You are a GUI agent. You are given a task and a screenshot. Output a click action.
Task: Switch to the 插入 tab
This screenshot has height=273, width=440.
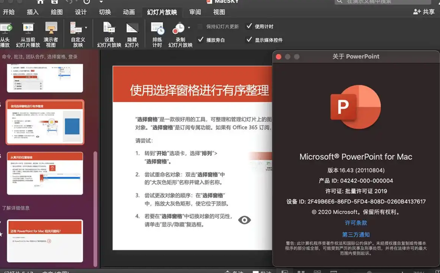click(33, 12)
